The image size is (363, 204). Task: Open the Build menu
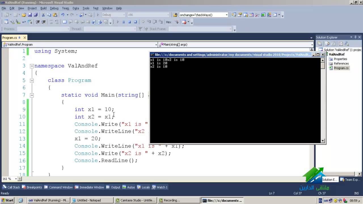43,8
